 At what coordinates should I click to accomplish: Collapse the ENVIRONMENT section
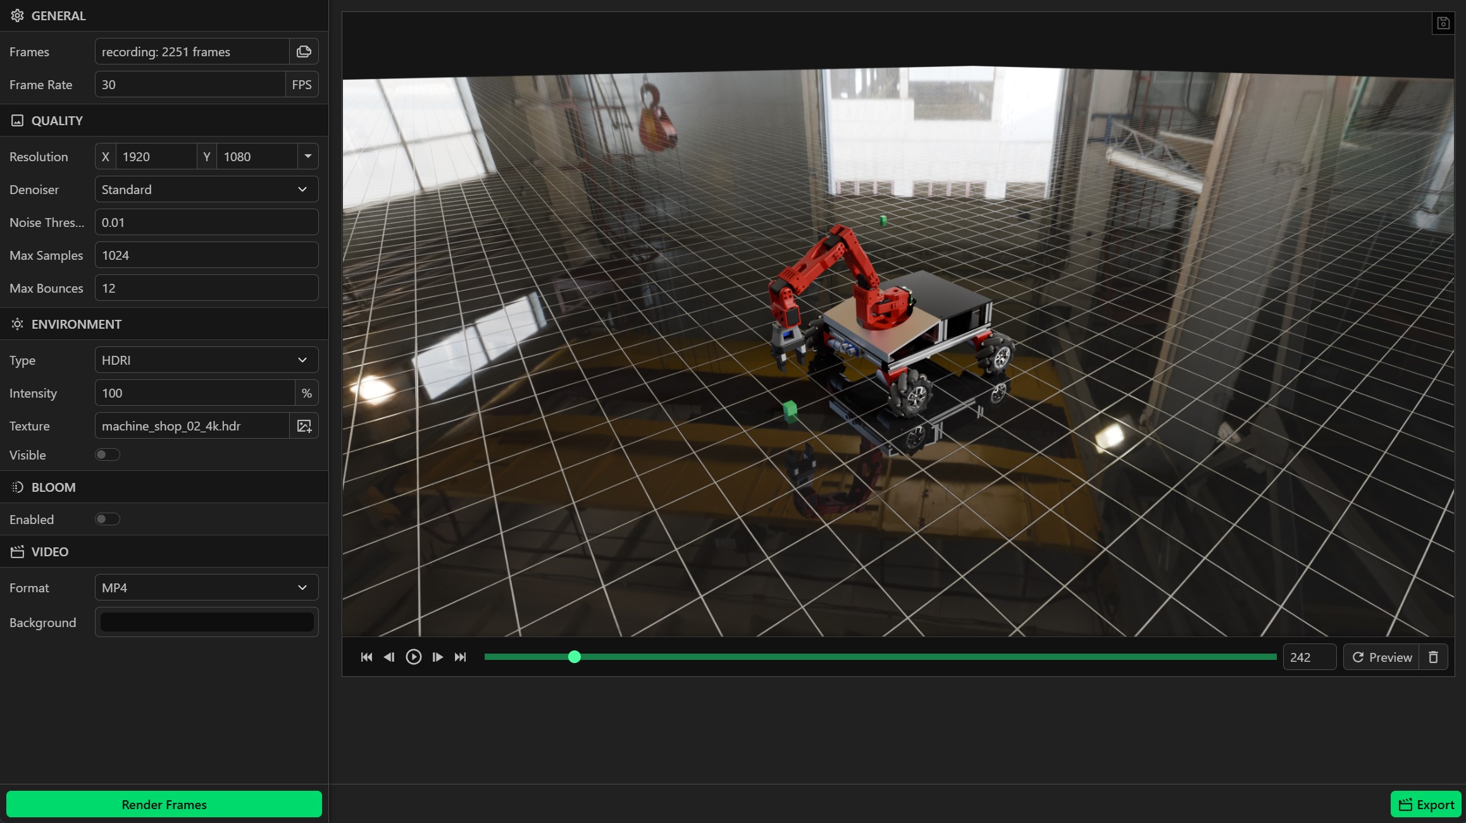tap(76, 324)
